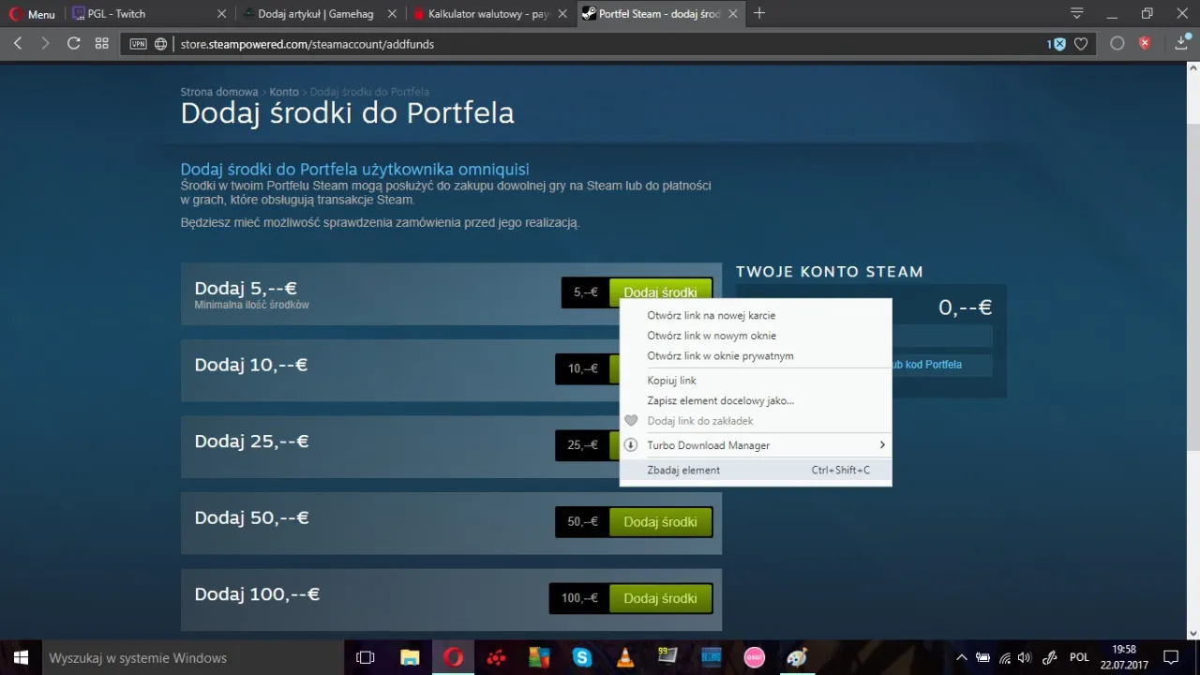Open the colorful squares taskbar app
Screen dimensions: 1200x675
point(539,658)
